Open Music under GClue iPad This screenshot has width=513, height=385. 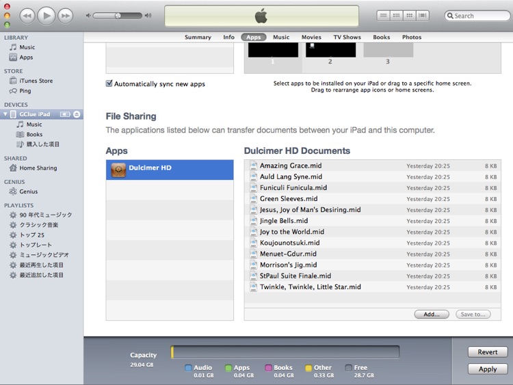click(42, 124)
